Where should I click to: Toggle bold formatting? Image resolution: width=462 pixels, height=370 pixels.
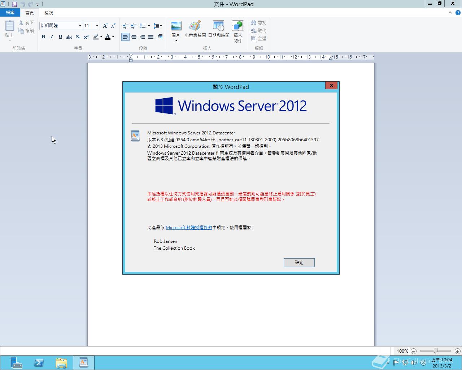pyautogui.click(x=43, y=37)
